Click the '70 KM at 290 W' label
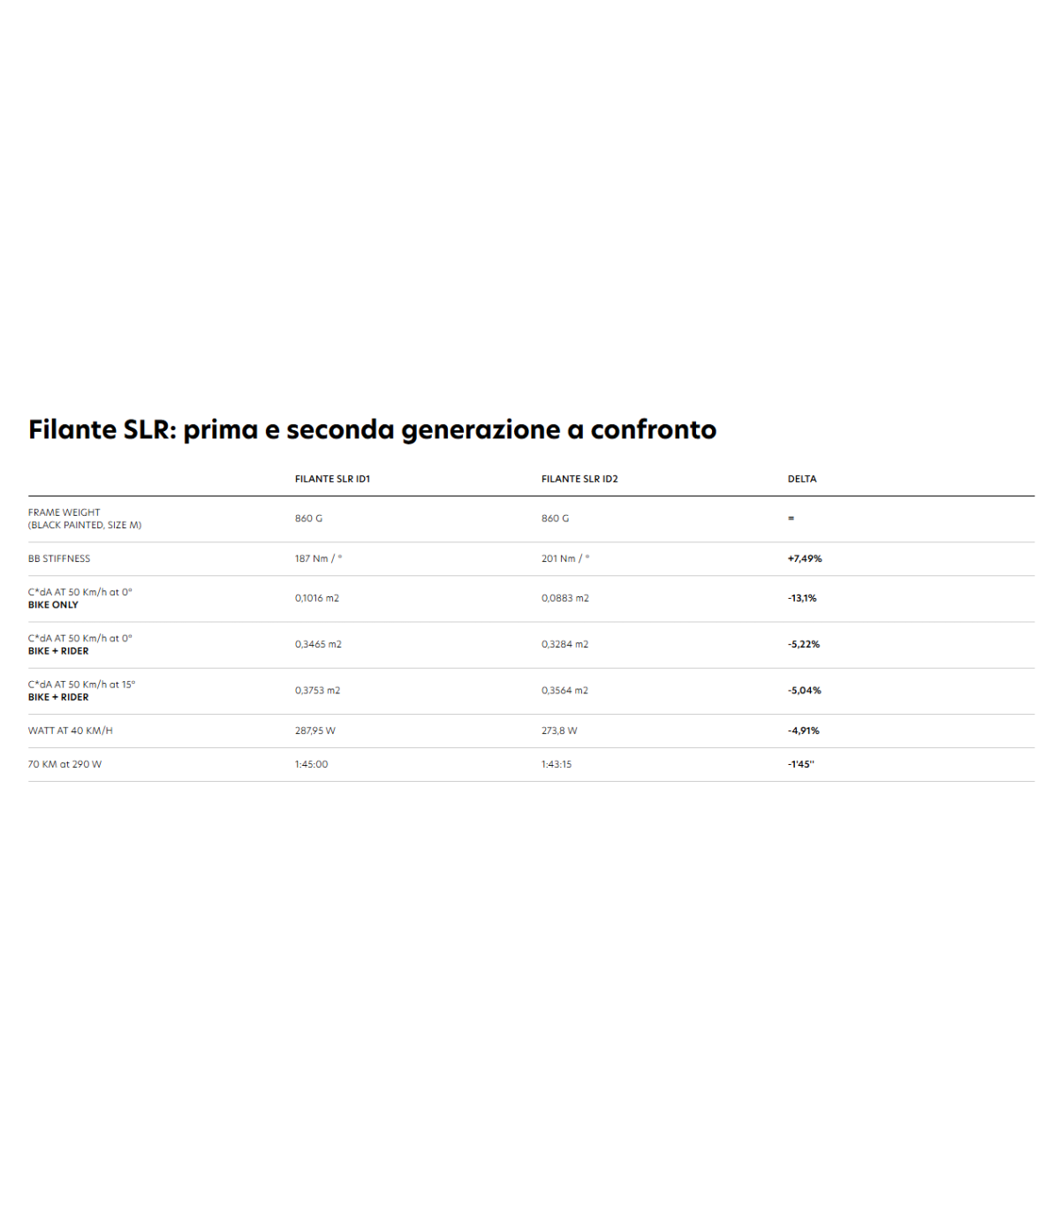Image resolution: width=1060 pixels, height=1212 pixels. [x=64, y=765]
